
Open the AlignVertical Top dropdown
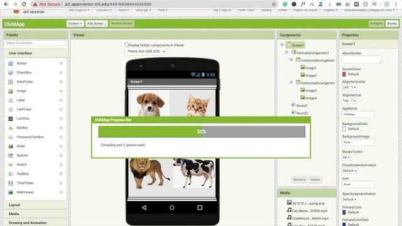click(349, 100)
